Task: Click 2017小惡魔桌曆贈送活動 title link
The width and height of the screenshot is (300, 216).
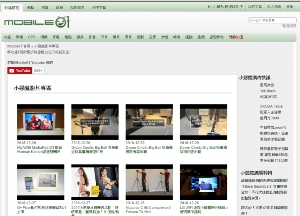Action: (x=95, y=211)
